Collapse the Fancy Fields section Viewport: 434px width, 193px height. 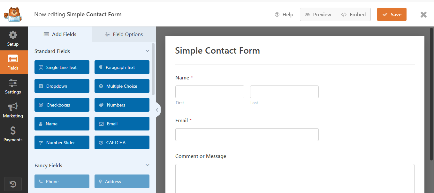coord(148,165)
